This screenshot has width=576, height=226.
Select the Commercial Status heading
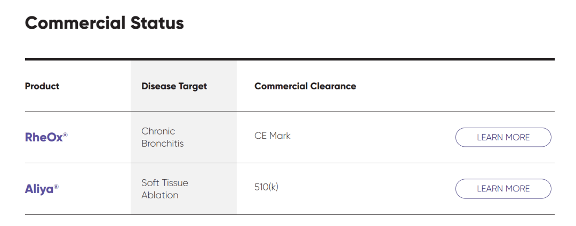105,23
